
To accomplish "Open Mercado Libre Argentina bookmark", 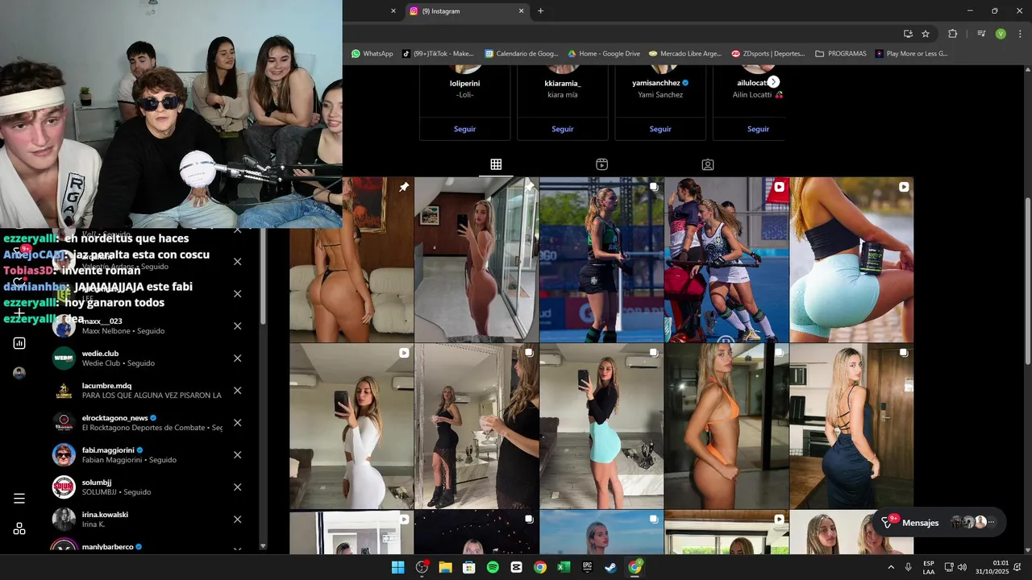I will click(685, 54).
